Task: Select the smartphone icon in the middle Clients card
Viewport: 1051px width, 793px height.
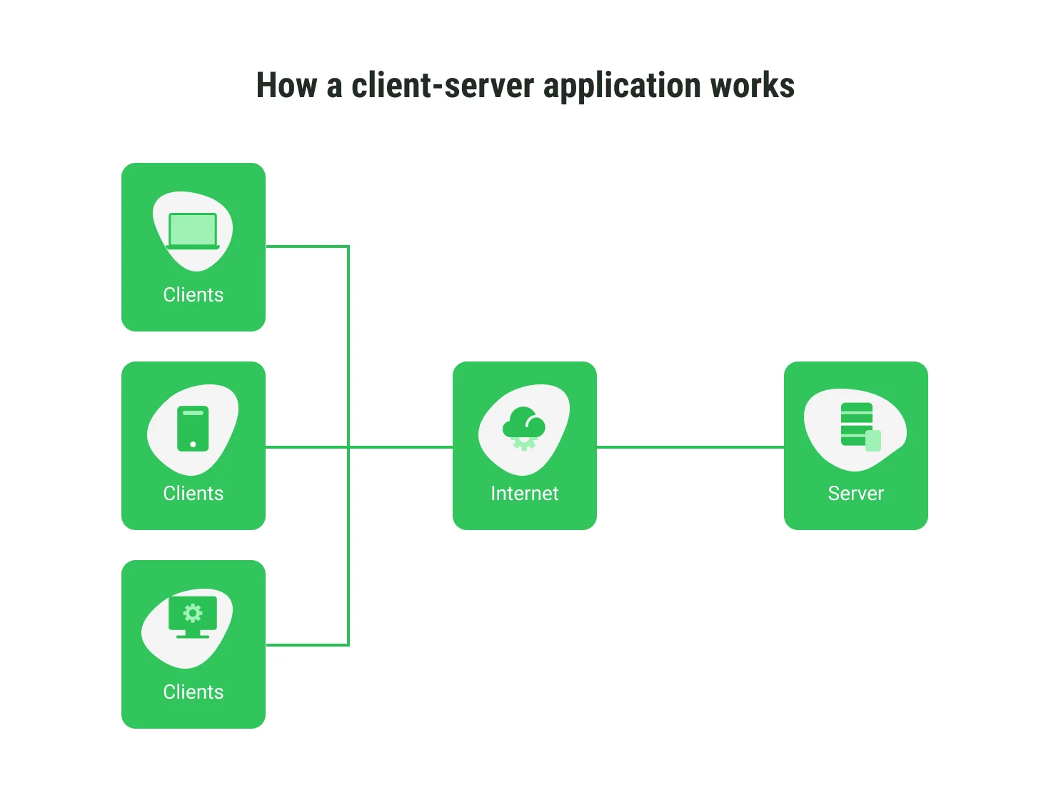Action: coord(193,429)
